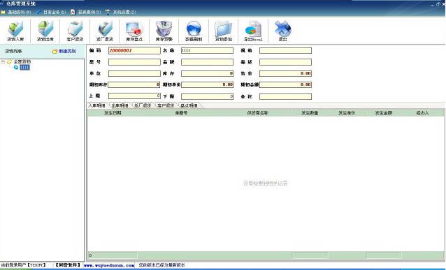Click the 备注 input field
446x270 pixels.
coord(285,96)
